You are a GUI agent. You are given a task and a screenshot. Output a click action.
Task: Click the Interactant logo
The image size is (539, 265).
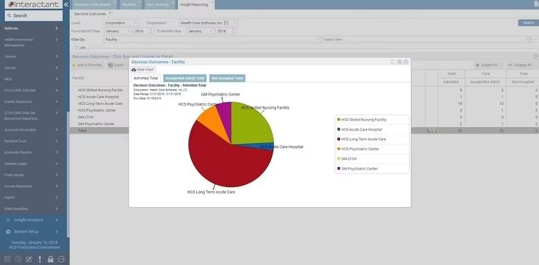(33, 4)
